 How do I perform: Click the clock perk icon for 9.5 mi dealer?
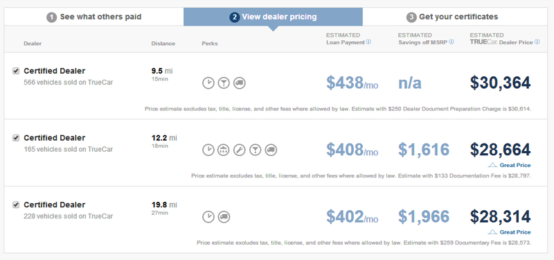[x=208, y=83]
